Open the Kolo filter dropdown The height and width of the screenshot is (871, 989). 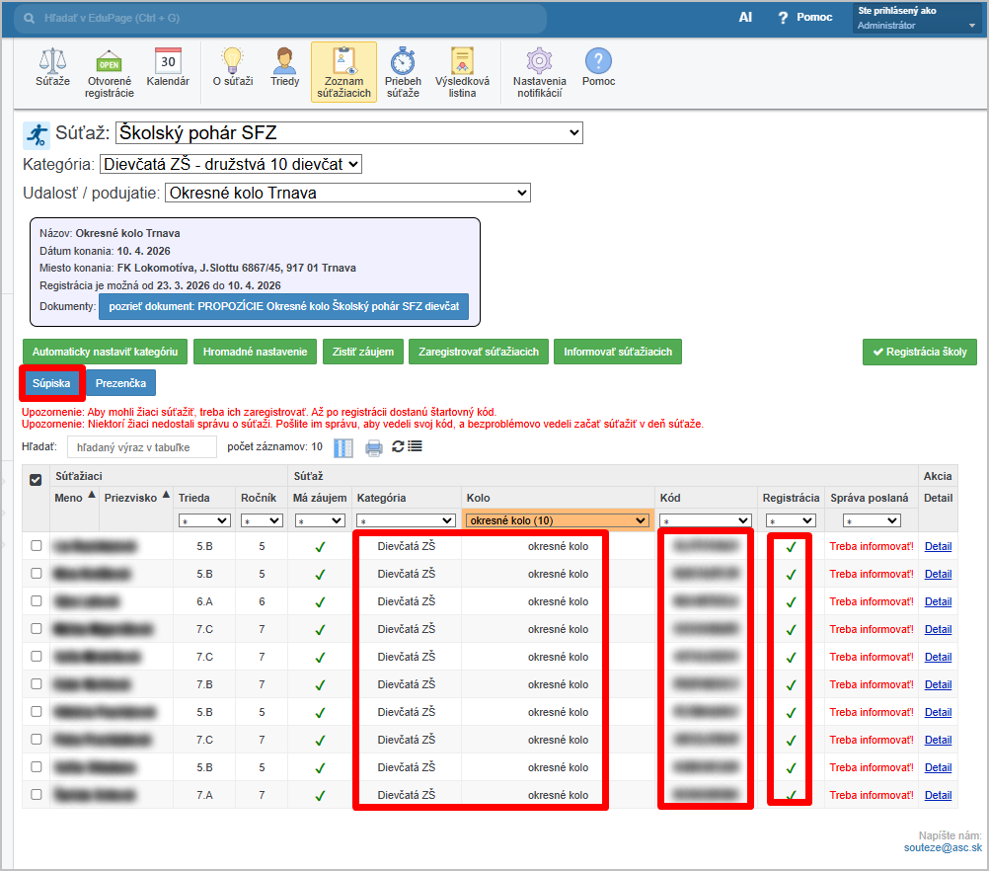(558, 520)
